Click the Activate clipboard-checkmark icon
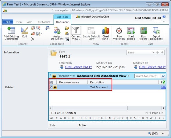 (33, 28)
